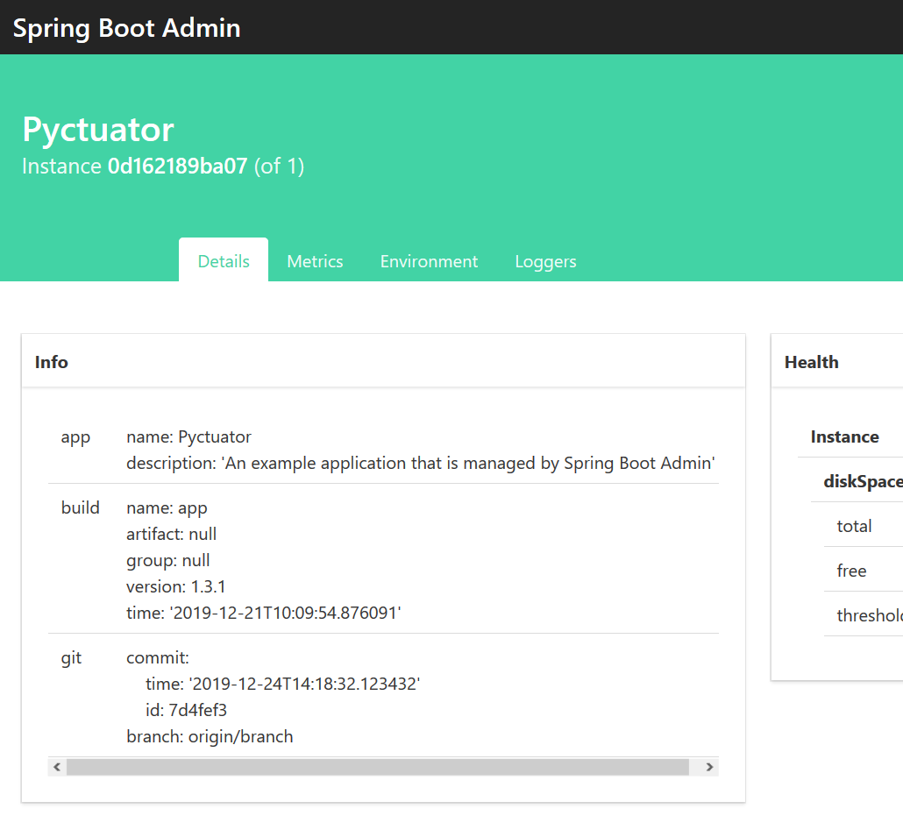903x823 pixels.
Task: Open the Metrics tab
Action: 315,261
